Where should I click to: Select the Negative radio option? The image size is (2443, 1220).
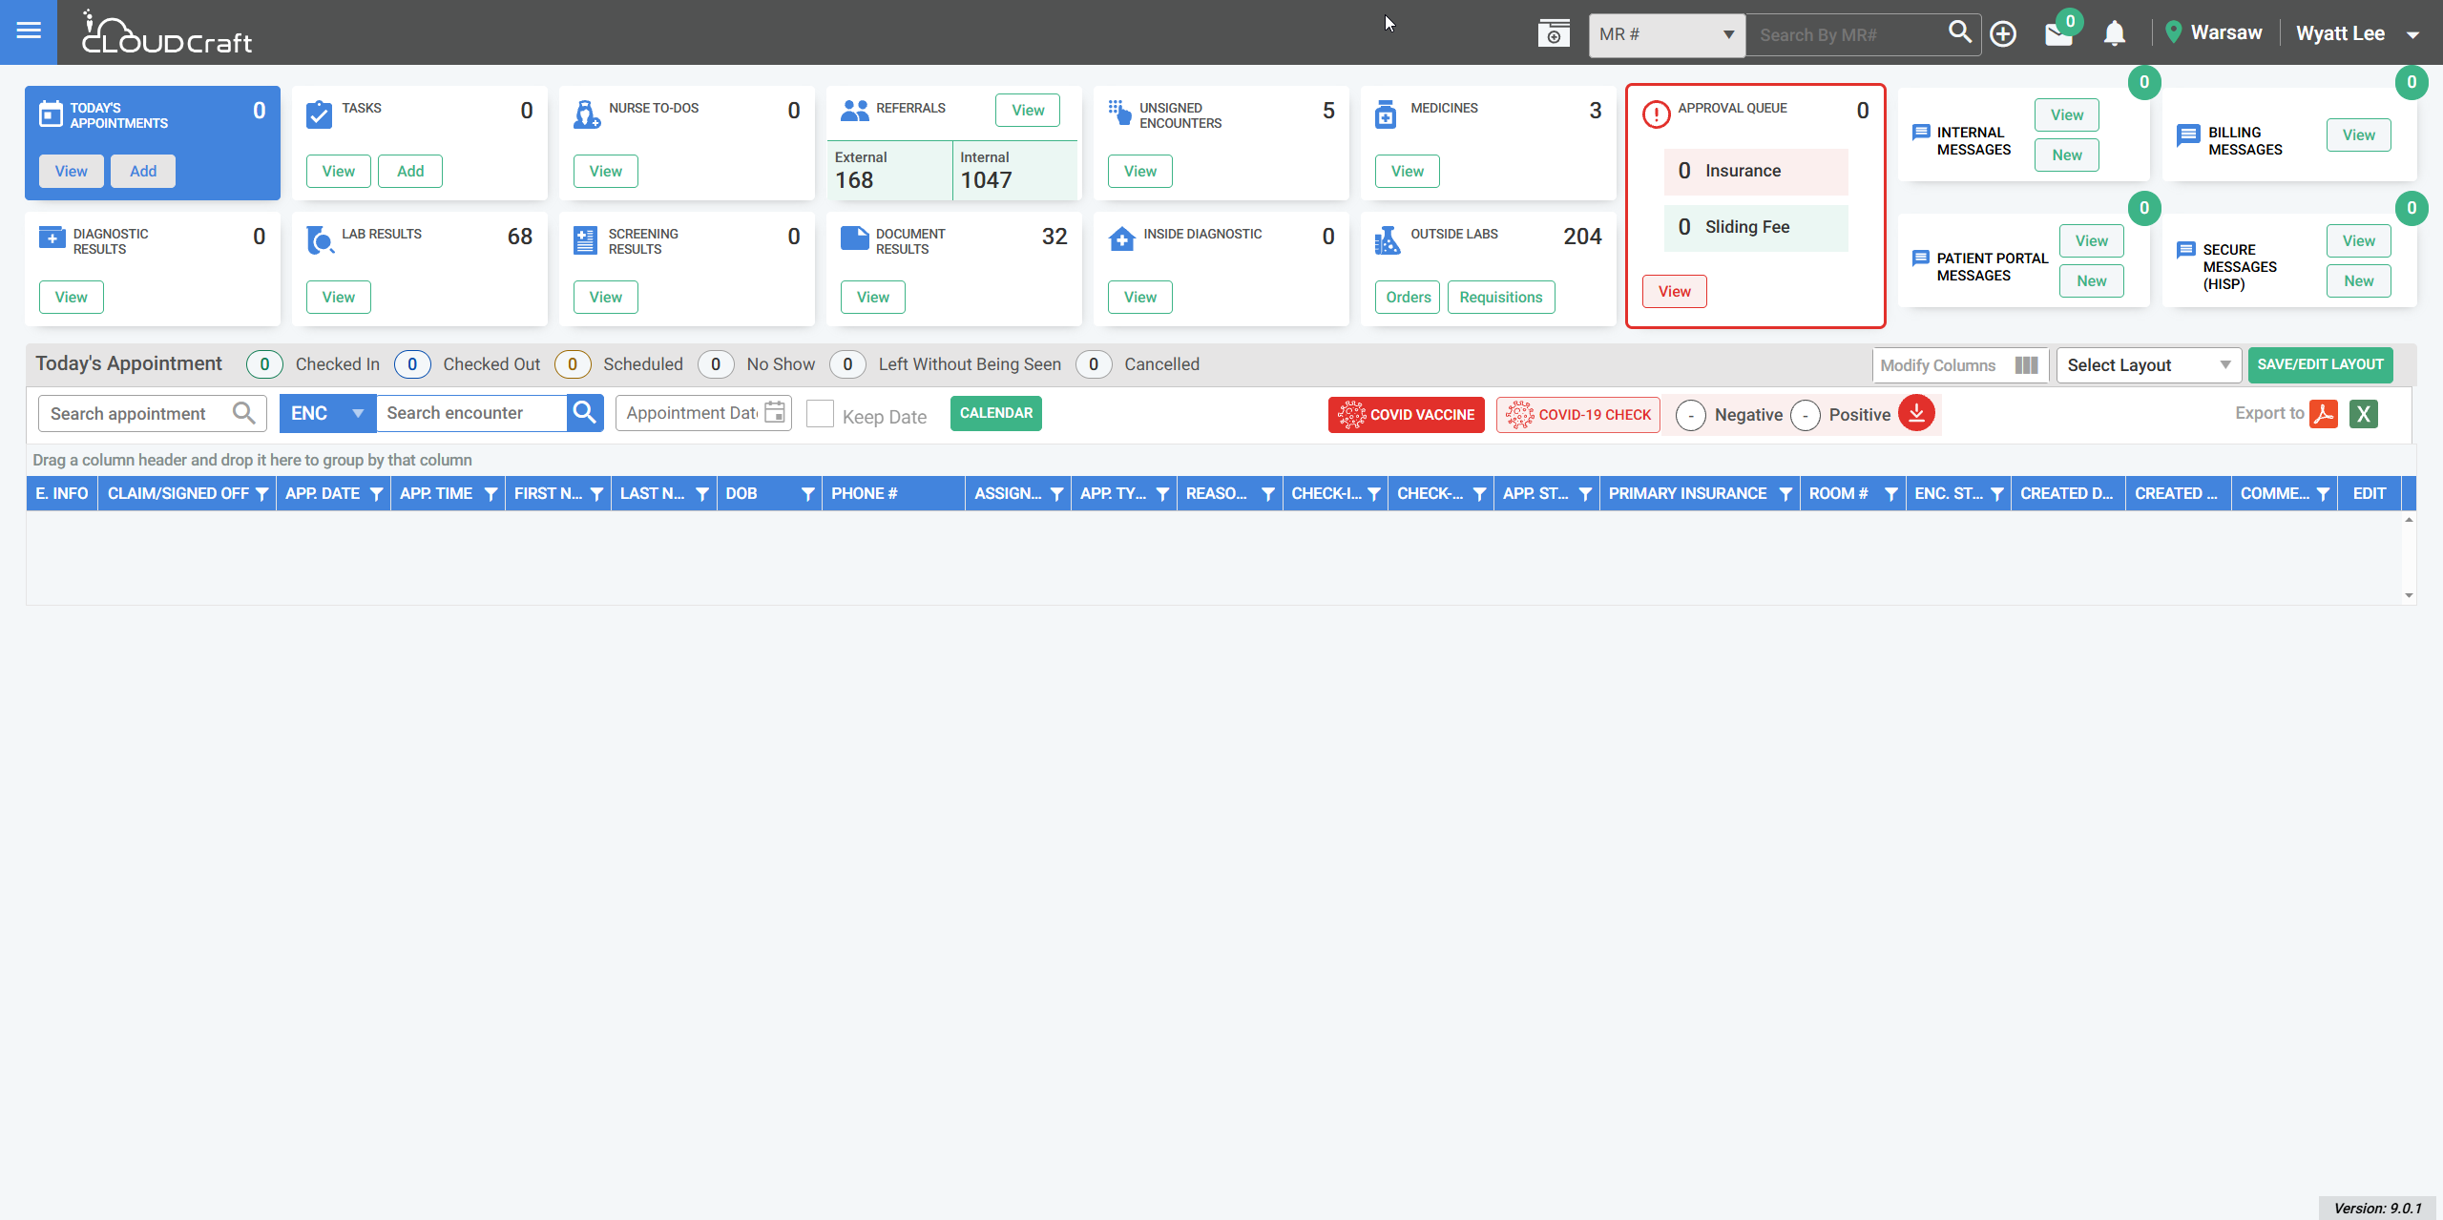(x=1691, y=415)
